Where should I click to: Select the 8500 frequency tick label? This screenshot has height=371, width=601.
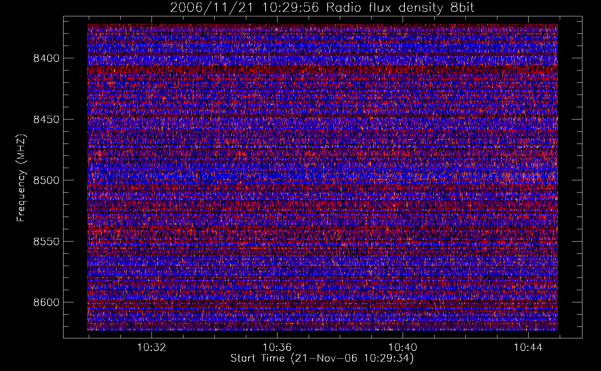[46, 180]
